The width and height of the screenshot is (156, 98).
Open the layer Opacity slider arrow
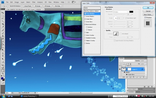pos(145,61)
